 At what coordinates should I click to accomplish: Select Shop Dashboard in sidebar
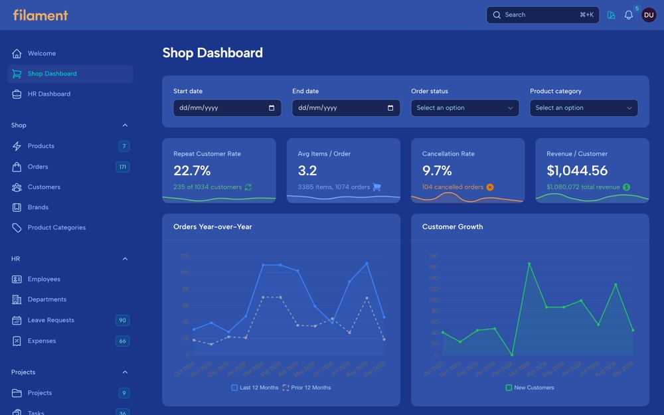coord(70,74)
